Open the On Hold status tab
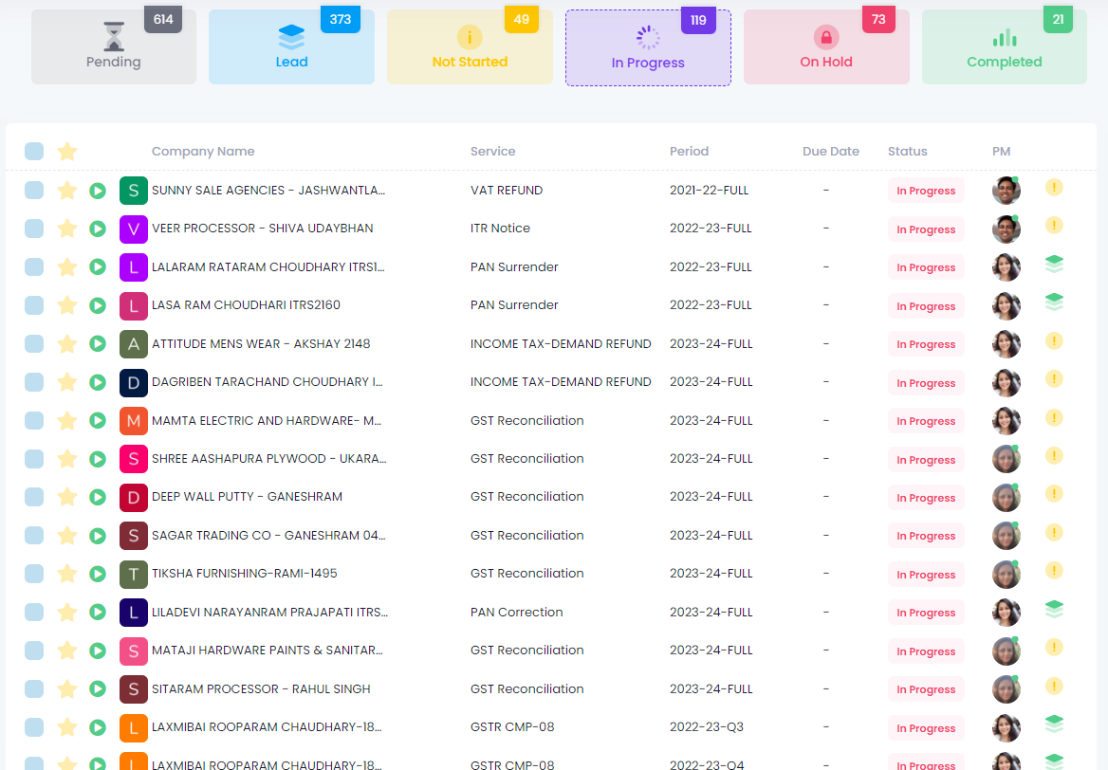 (x=825, y=47)
